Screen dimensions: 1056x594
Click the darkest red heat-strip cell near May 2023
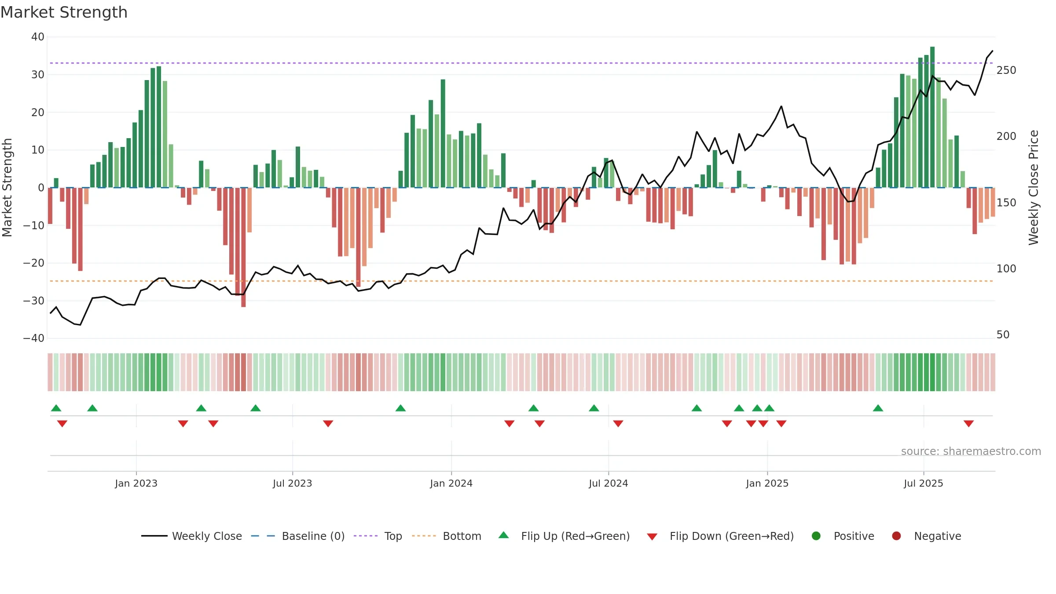pyautogui.click(x=243, y=372)
